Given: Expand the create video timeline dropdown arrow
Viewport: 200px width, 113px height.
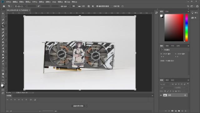Looking at the screenshot, I should 87,106.
